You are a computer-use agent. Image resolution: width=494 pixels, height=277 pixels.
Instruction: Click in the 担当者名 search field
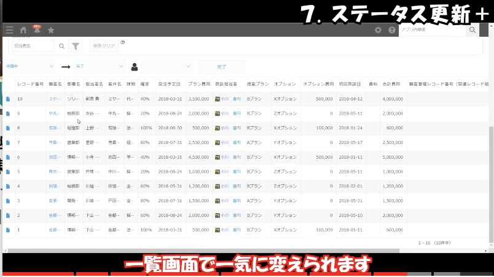point(33,46)
